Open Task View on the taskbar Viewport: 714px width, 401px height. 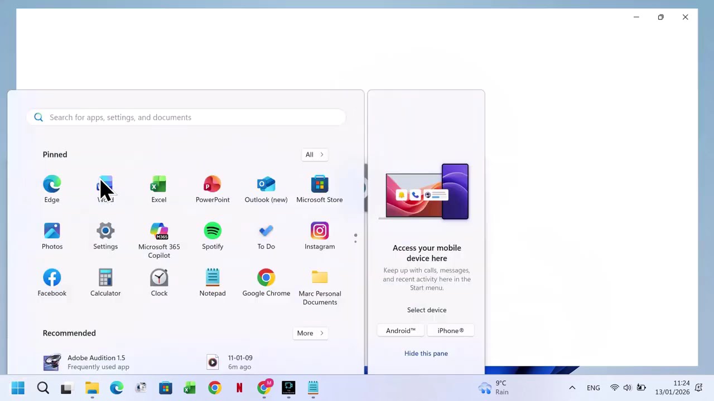coord(66,388)
